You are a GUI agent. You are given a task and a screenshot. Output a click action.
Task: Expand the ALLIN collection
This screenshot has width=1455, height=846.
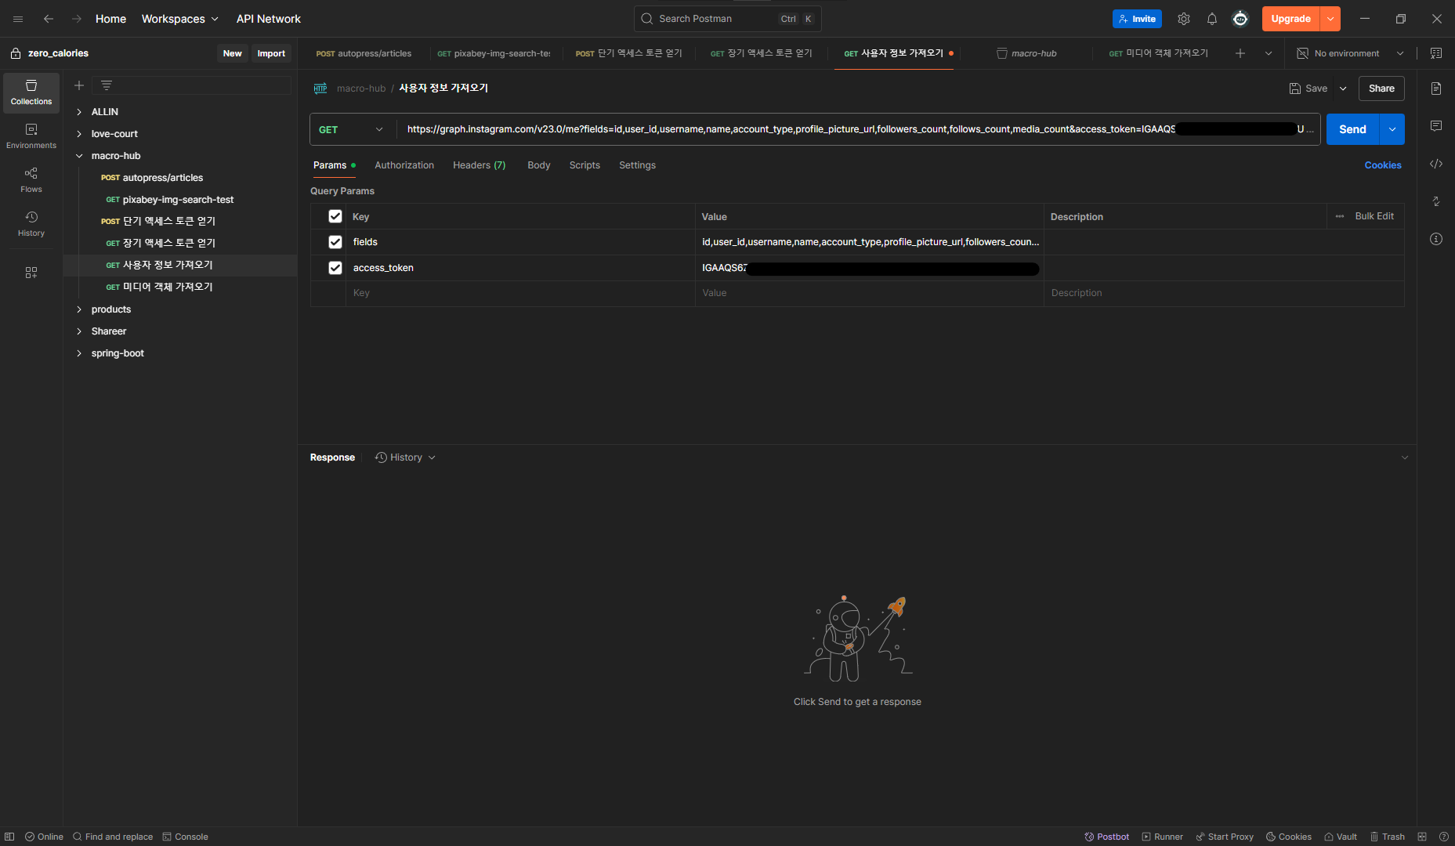(x=79, y=112)
